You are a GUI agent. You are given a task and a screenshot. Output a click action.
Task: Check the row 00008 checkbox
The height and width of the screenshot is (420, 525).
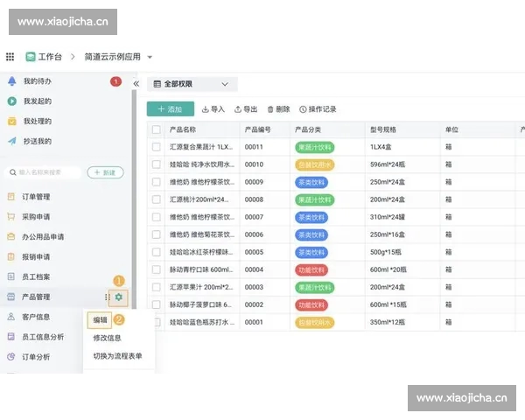click(157, 199)
